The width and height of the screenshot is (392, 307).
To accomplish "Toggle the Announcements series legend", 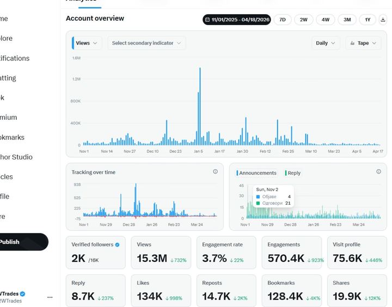I will pyautogui.click(x=256, y=173).
